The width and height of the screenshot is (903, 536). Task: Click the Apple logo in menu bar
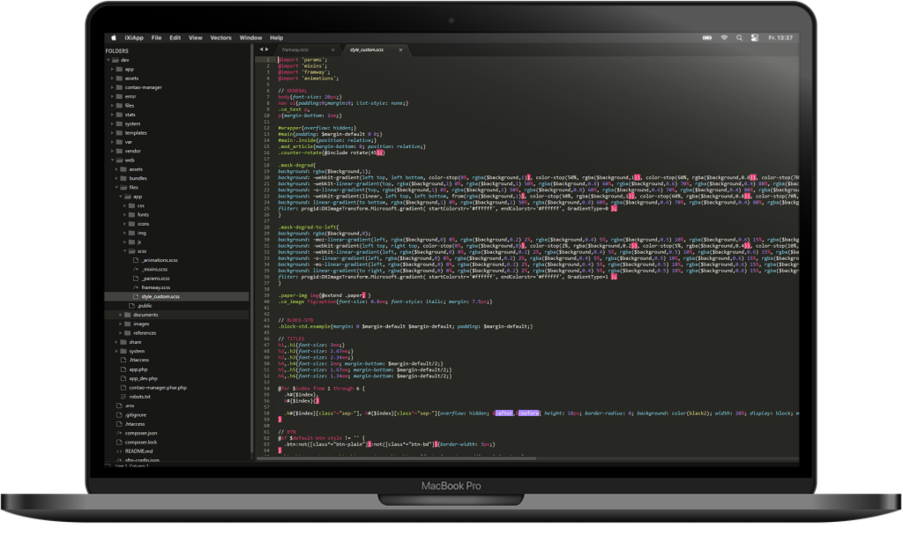pos(114,38)
